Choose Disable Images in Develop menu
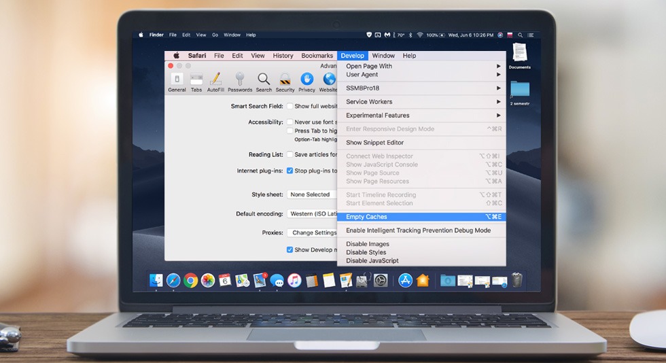This screenshot has width=666, height=363. tap(421, 244)
